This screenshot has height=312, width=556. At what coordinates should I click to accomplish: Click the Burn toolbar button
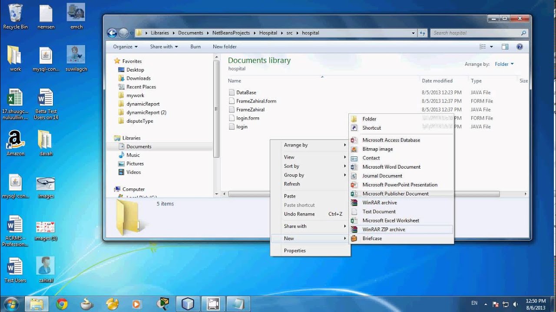point(195,47)
